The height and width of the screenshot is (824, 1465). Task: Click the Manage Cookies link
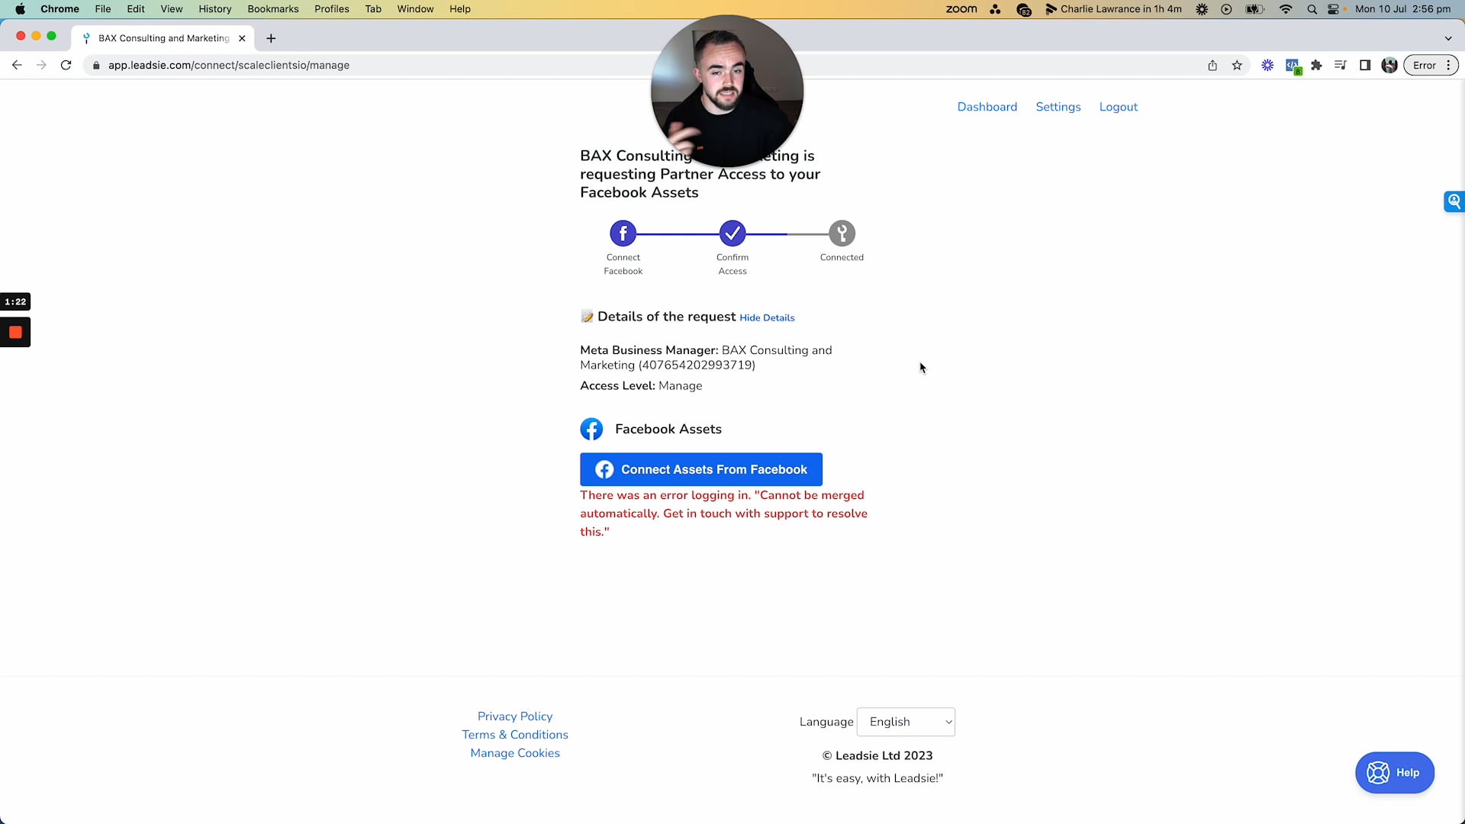coord(515,753)
